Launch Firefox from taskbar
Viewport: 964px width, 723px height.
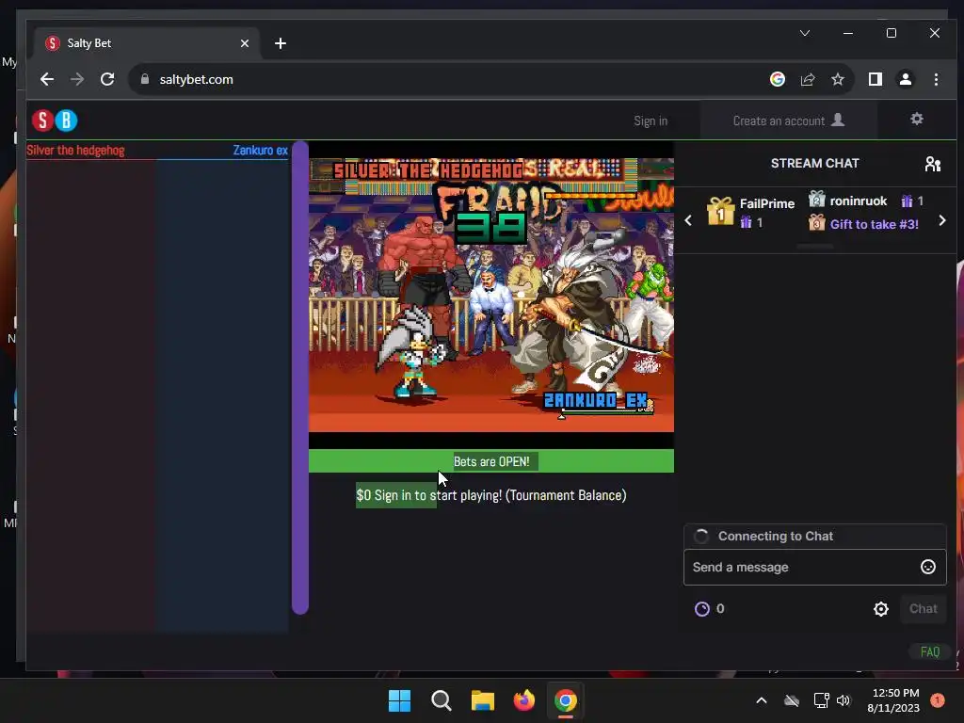click(x=523, y=700)
